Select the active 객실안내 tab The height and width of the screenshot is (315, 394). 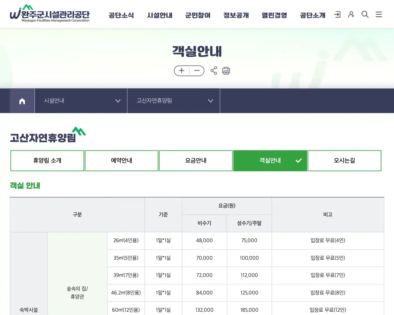(270, 161)
